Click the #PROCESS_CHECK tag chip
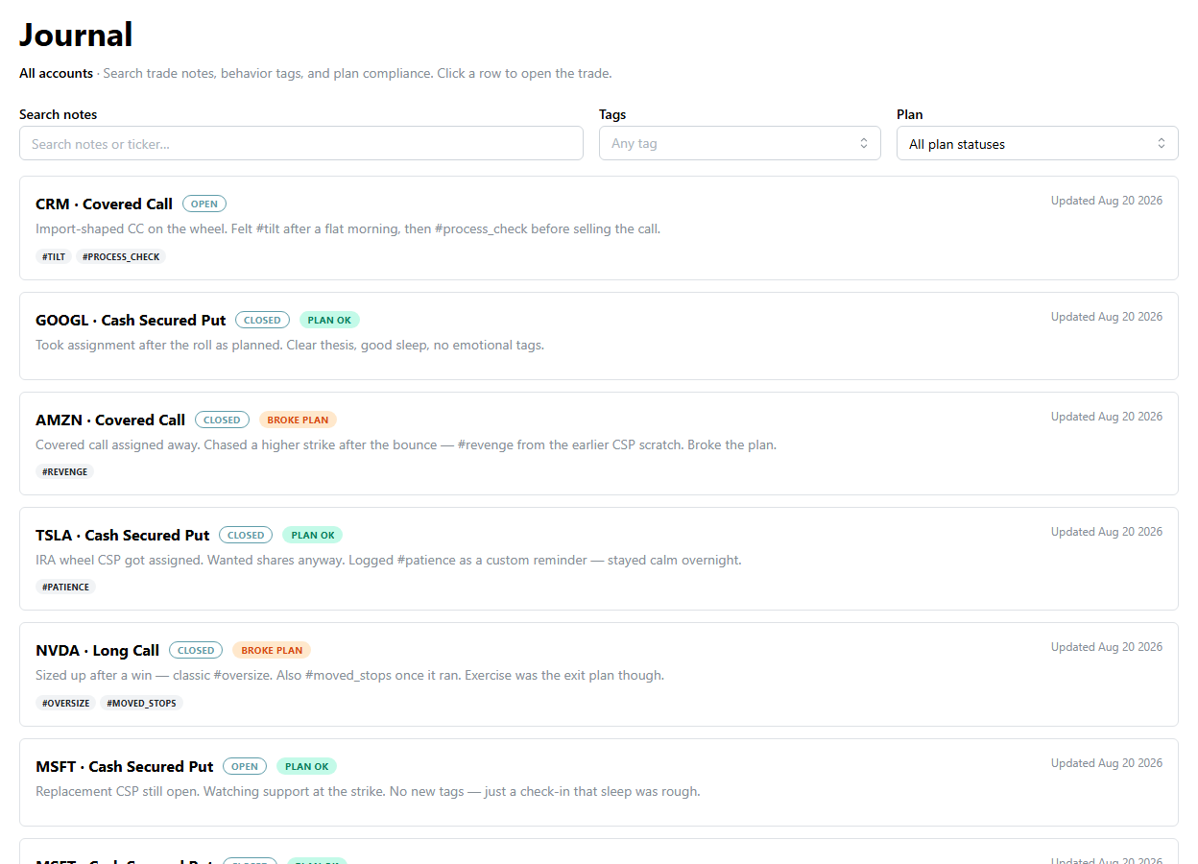Viewport: 1198px width, 864px height. [x=121, y=257]
